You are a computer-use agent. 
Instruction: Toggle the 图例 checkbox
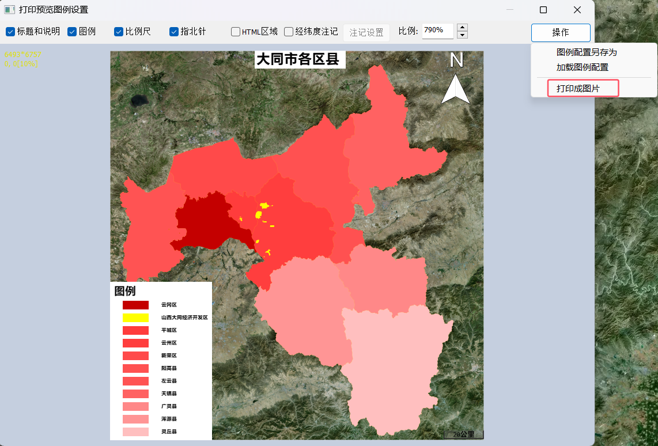point(72,32)
